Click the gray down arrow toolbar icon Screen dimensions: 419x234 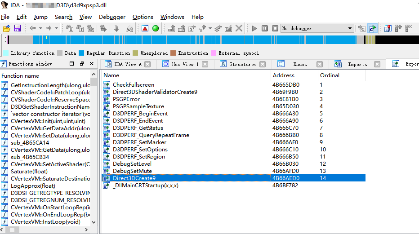116,28
